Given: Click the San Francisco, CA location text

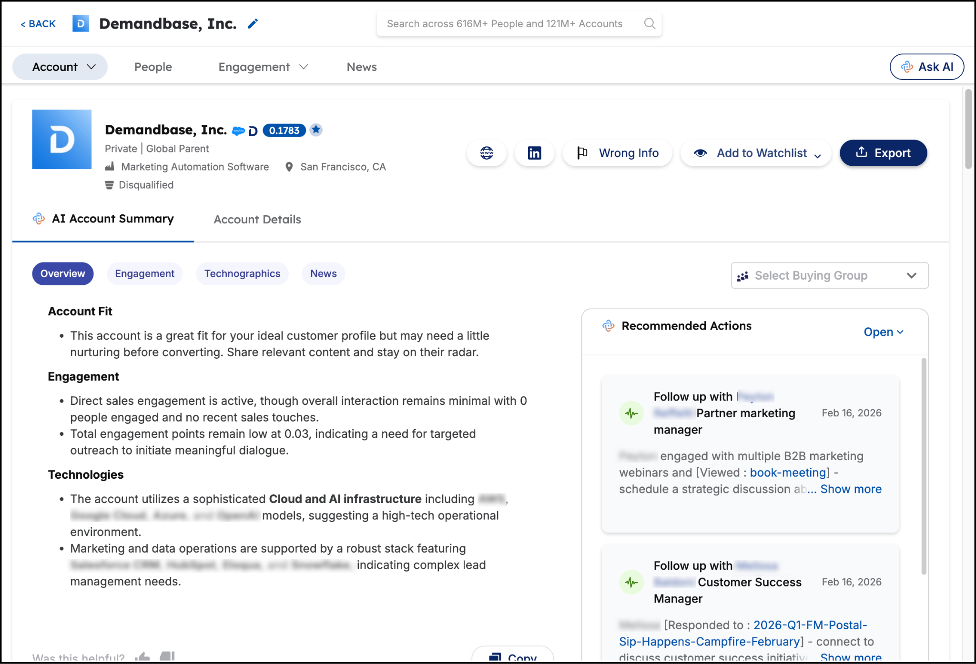Looking at the screenshot, I should click(x=343, y=167).
